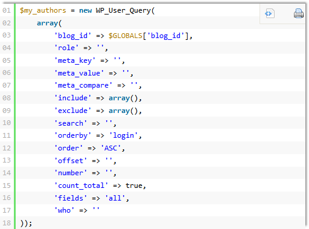The width and height of the screenshot is (309, 229).
Task: Click the 'fields' key on line 16
Action: (x=71, y=198)
